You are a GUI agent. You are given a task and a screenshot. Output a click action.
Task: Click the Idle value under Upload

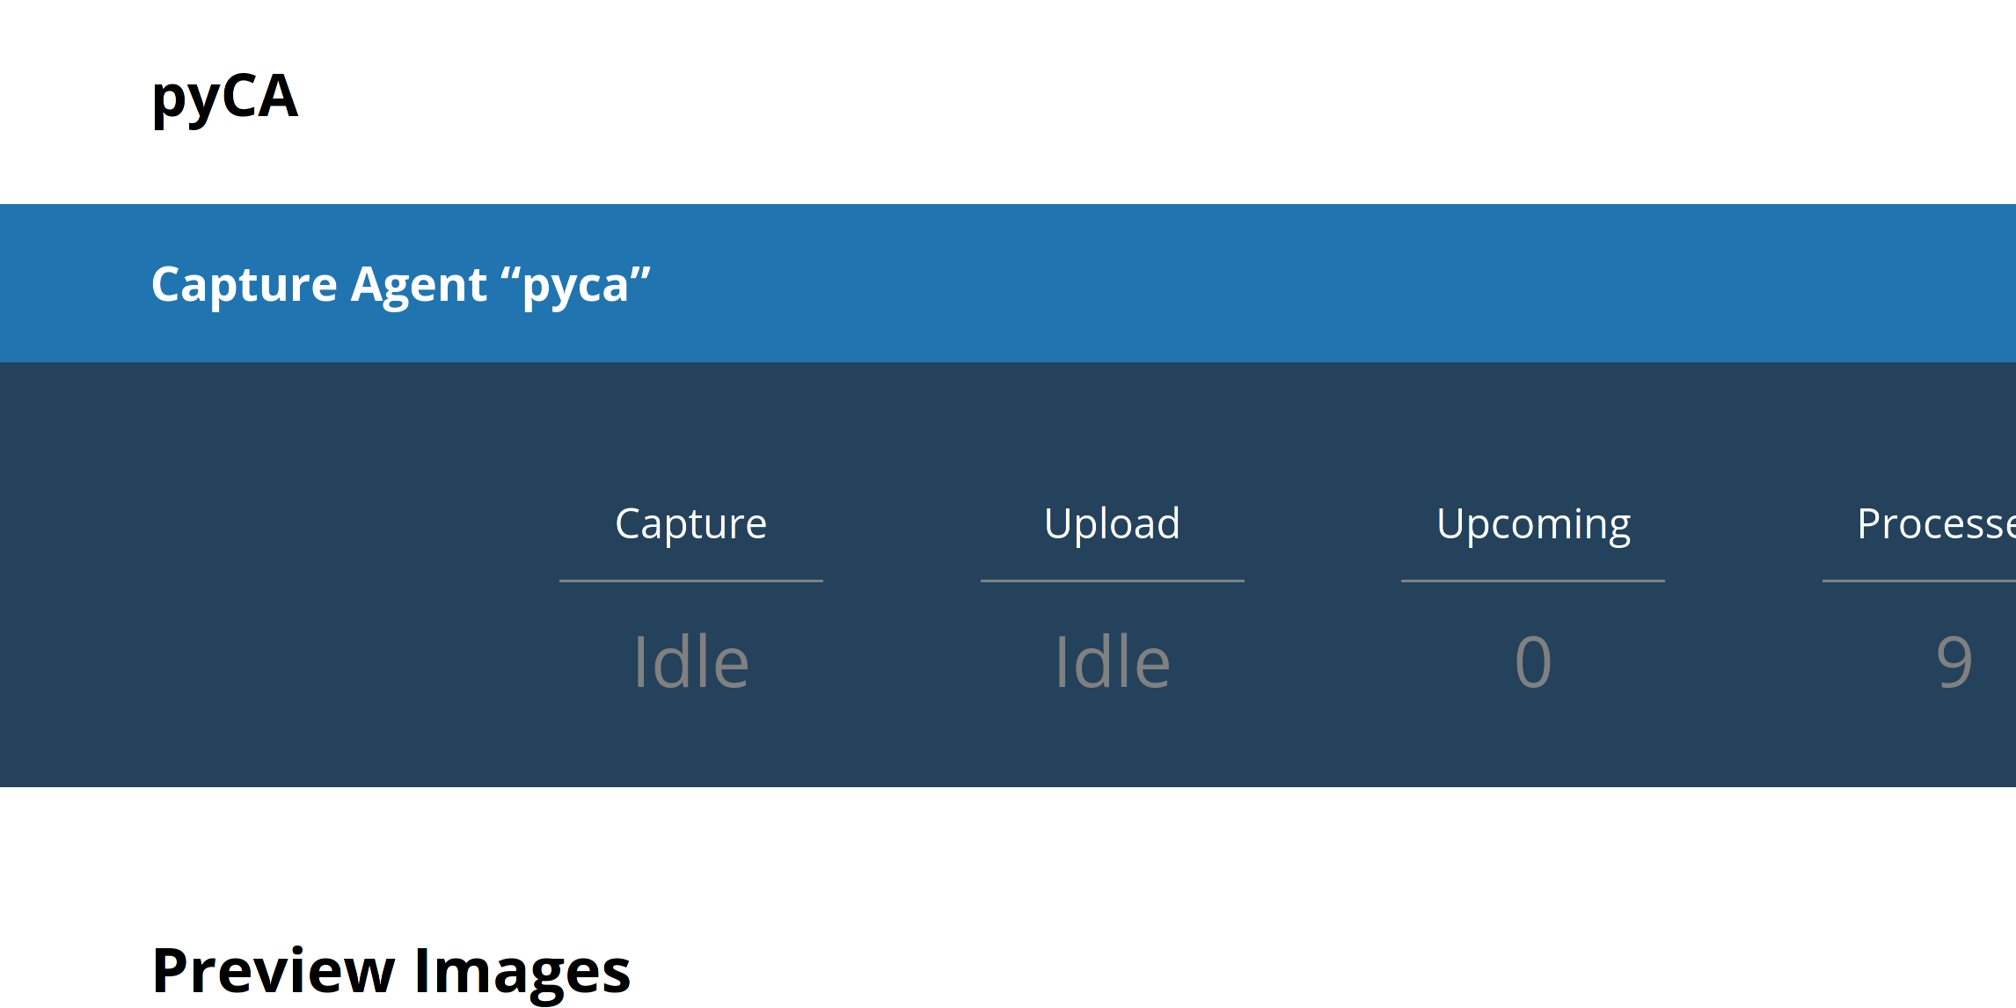1112,662
